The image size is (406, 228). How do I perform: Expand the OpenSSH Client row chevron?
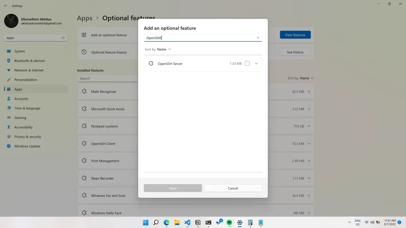[309, 144]
